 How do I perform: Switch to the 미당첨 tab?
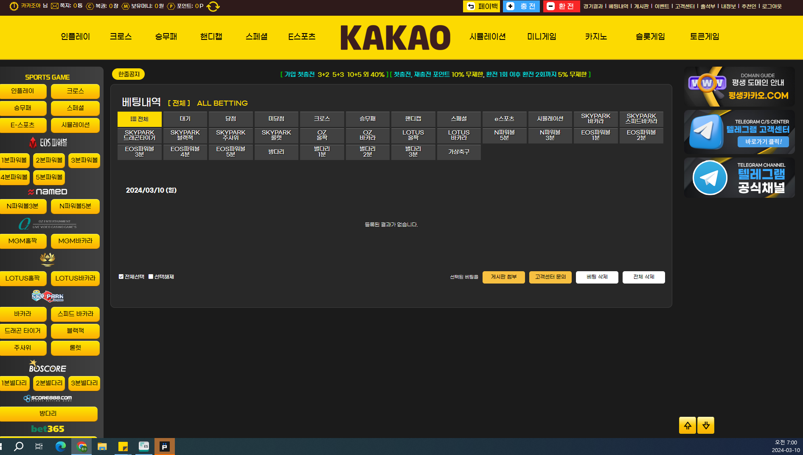(276, 119)
